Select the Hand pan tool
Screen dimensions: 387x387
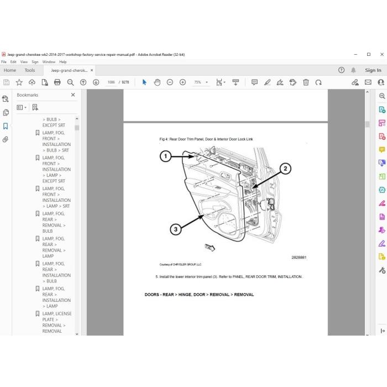point(157,82)
